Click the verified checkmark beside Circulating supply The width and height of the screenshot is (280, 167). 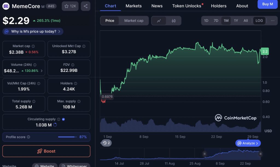(x=63, y=119)
